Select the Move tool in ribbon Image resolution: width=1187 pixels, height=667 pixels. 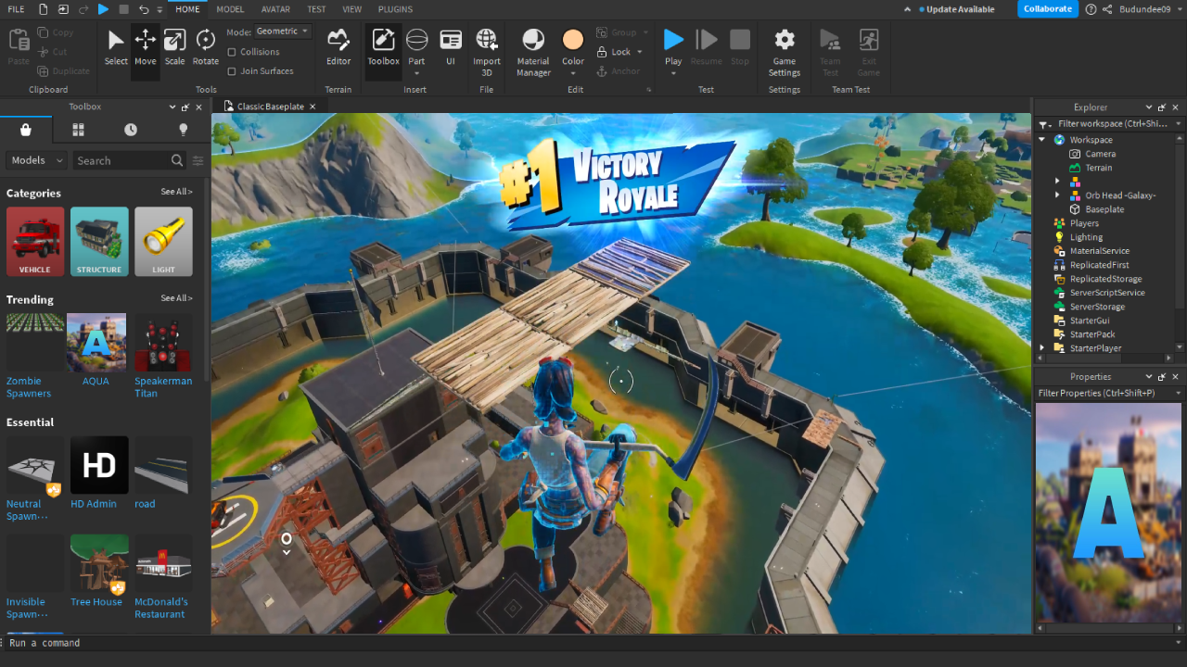pos(145,48)
